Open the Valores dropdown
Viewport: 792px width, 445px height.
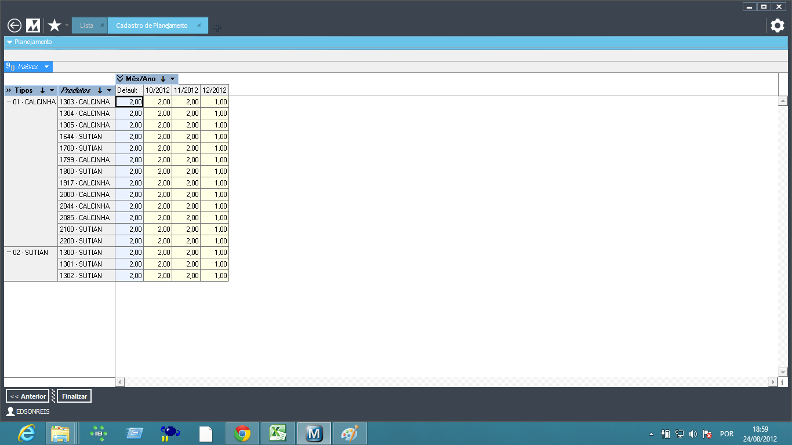(46, 67)
